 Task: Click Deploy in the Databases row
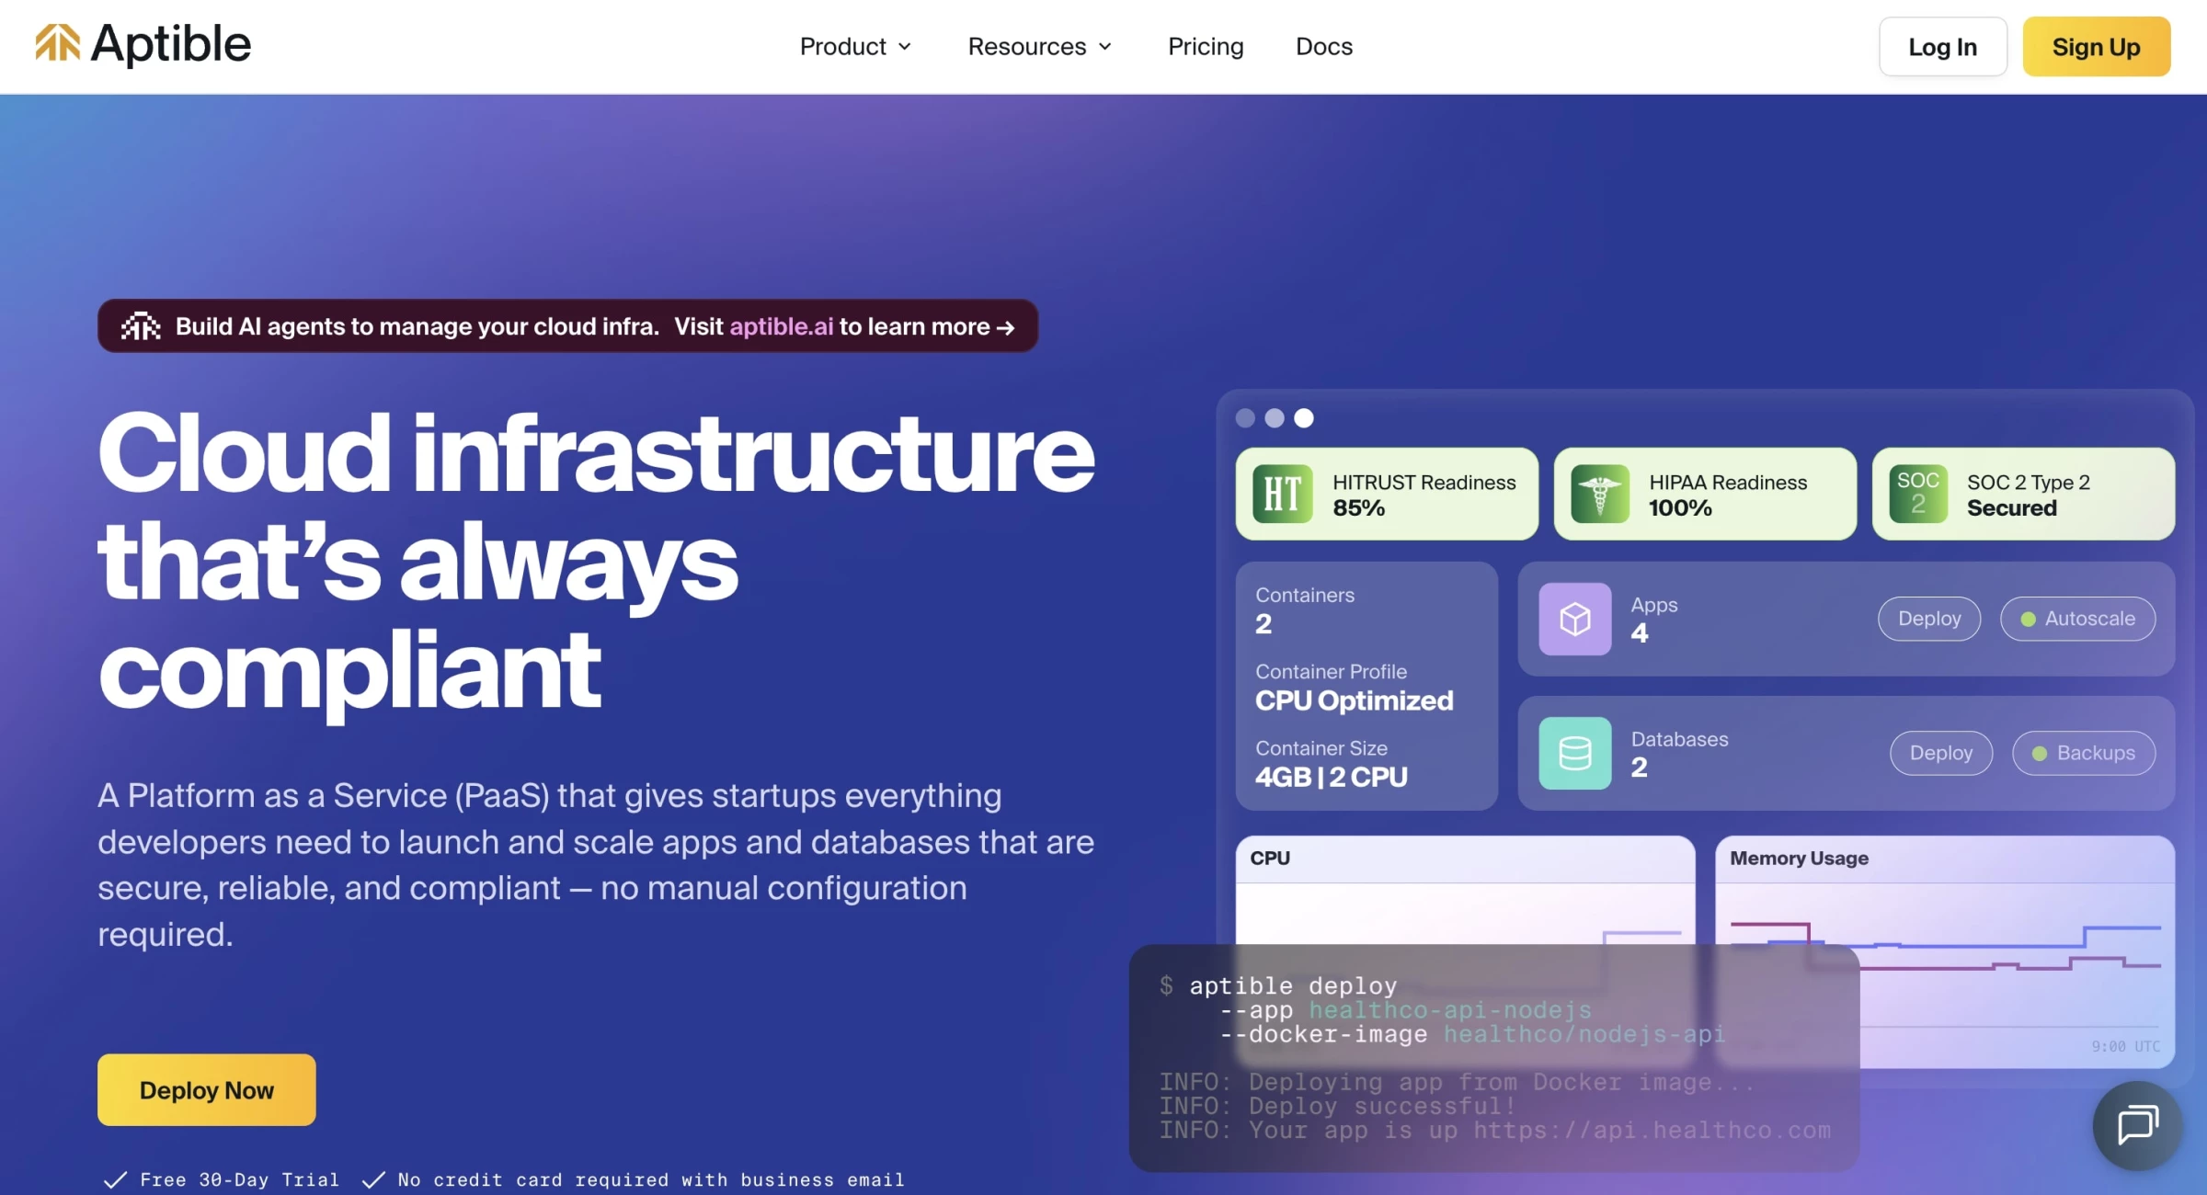point(1941,753)
